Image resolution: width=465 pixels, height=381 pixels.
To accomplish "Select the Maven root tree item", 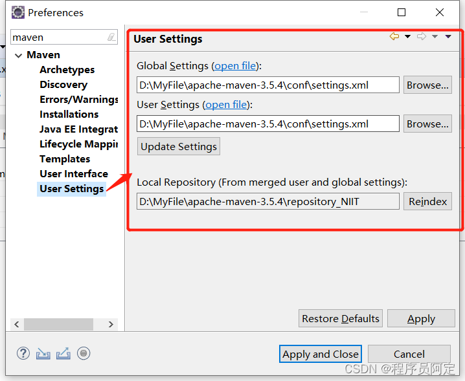I will point(43,55).
